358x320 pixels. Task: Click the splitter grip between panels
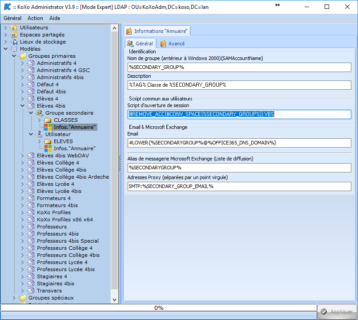(x=120, y=163)
